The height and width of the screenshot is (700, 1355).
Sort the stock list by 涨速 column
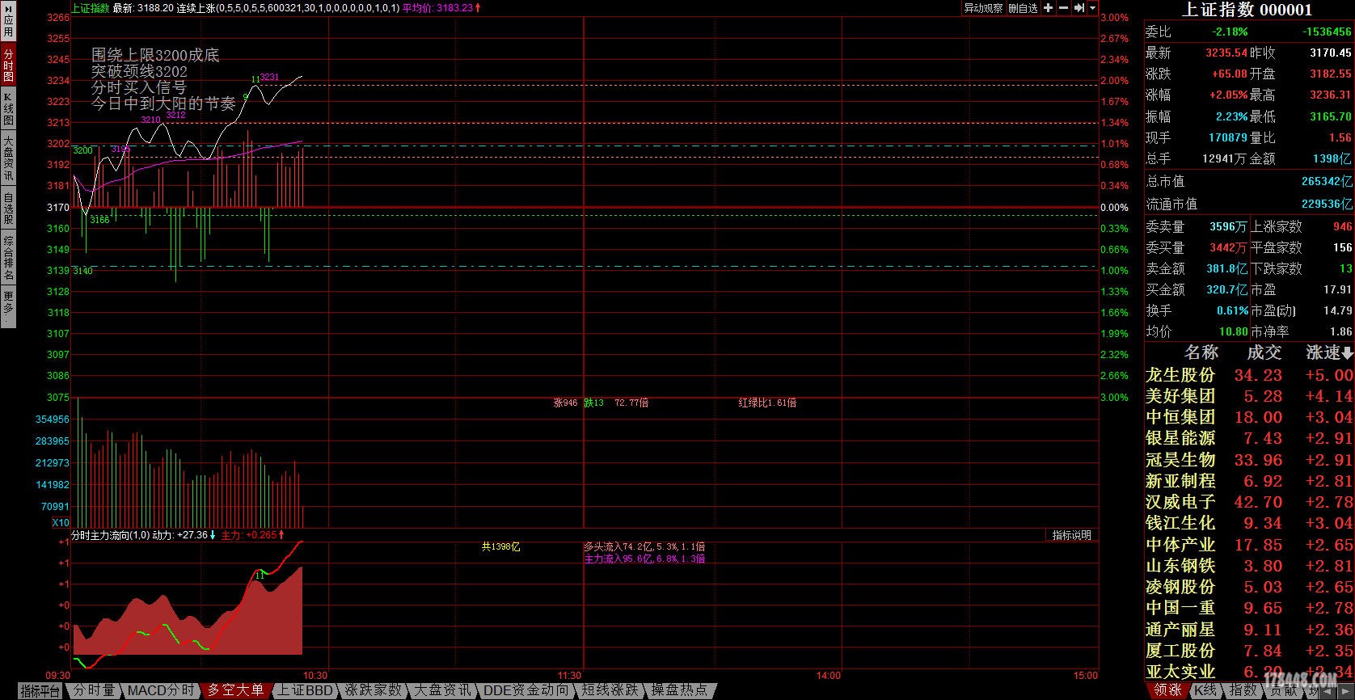pyautogui.click(x=1329, y=352)
